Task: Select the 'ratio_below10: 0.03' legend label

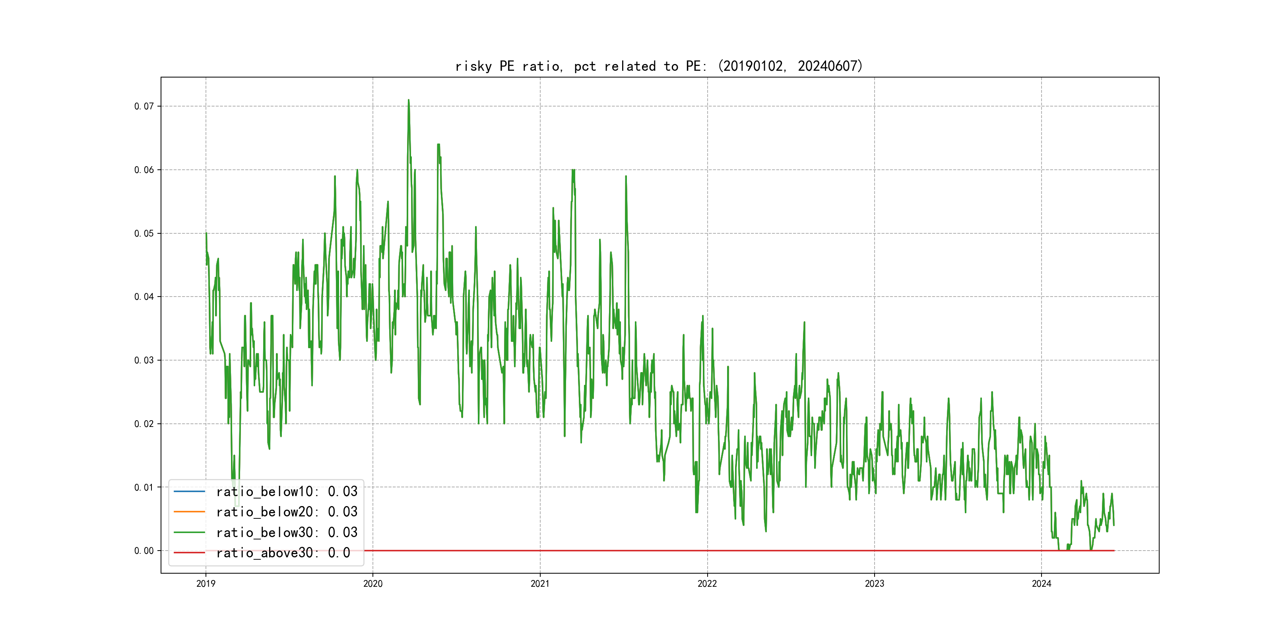Action: click(x=287, y=491)
